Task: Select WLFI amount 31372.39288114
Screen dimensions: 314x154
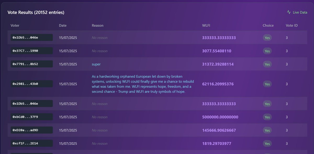Action: point(218,64)
